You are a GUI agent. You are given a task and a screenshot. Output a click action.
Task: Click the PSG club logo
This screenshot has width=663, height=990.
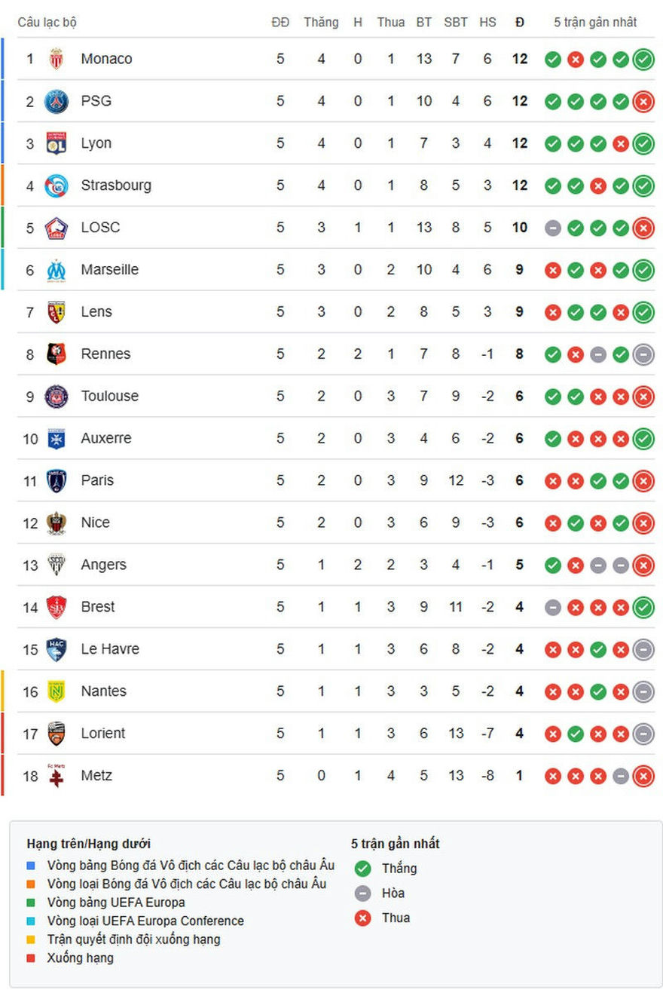(x=57, y=101)
